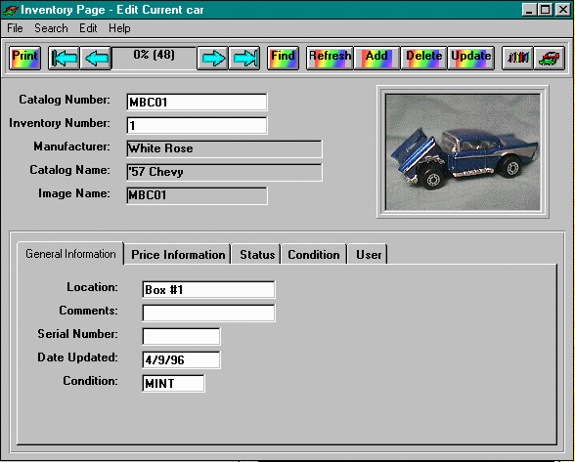Go to previous record arrow
This screenshot has height=462, width=575.
pos(96,58)
